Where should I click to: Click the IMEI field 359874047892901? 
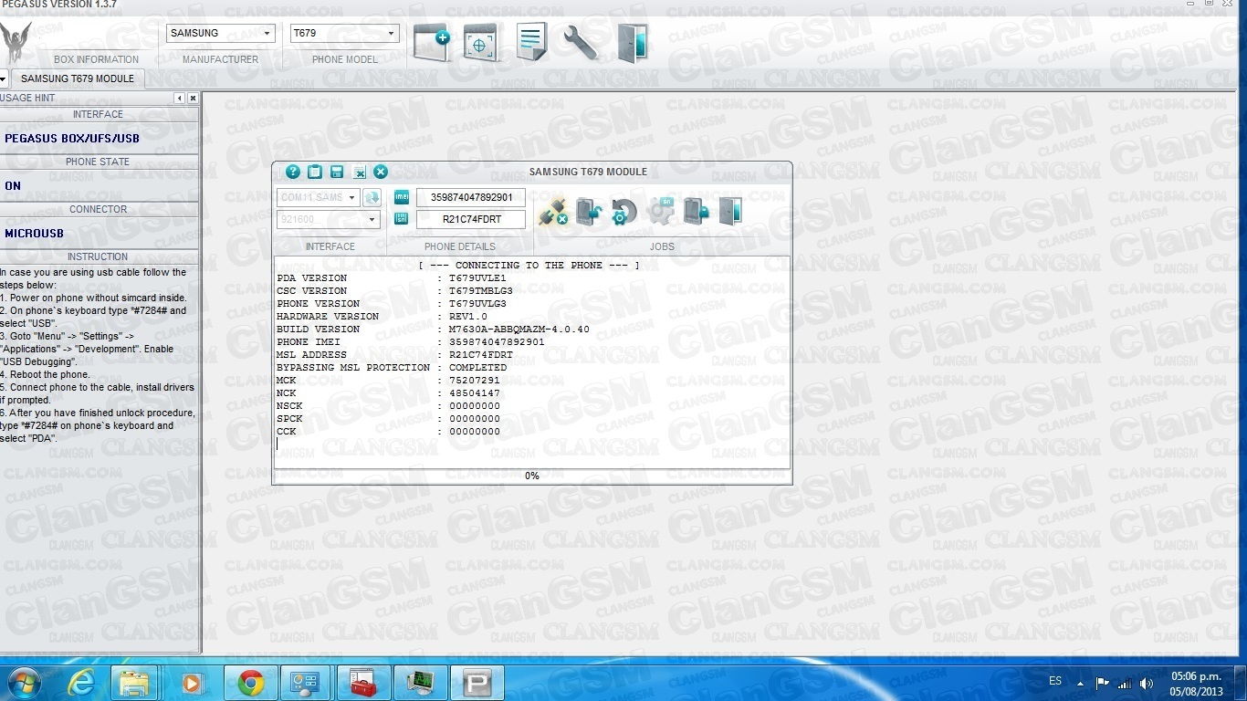471,197
